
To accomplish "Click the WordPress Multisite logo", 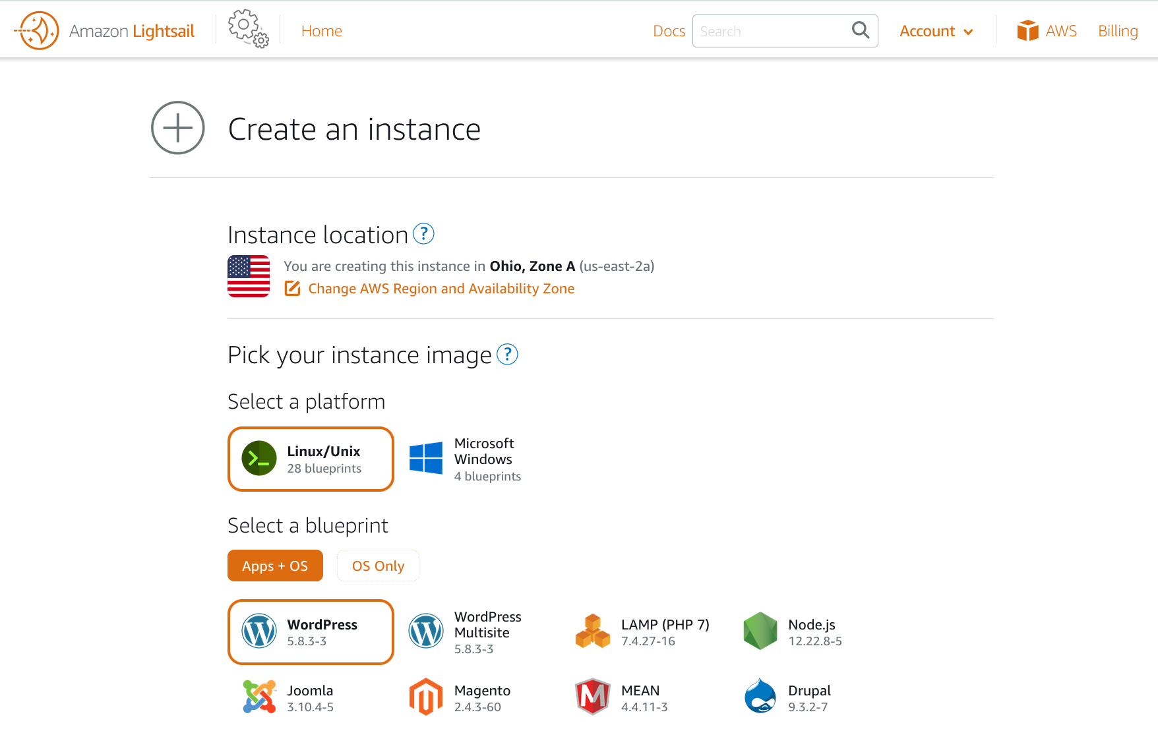I will (x=426, y=631).
